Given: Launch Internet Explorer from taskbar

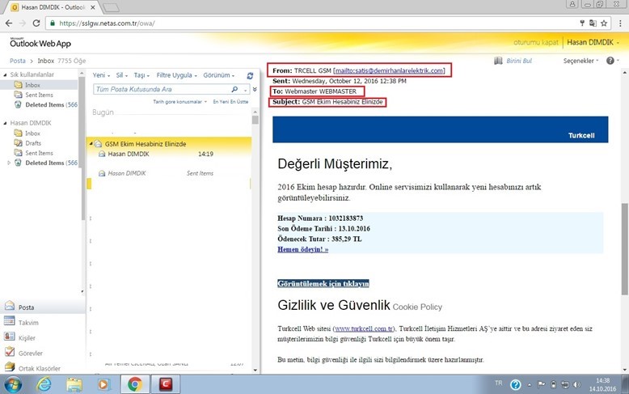Looking at the screenshot, I should (44, 384).
